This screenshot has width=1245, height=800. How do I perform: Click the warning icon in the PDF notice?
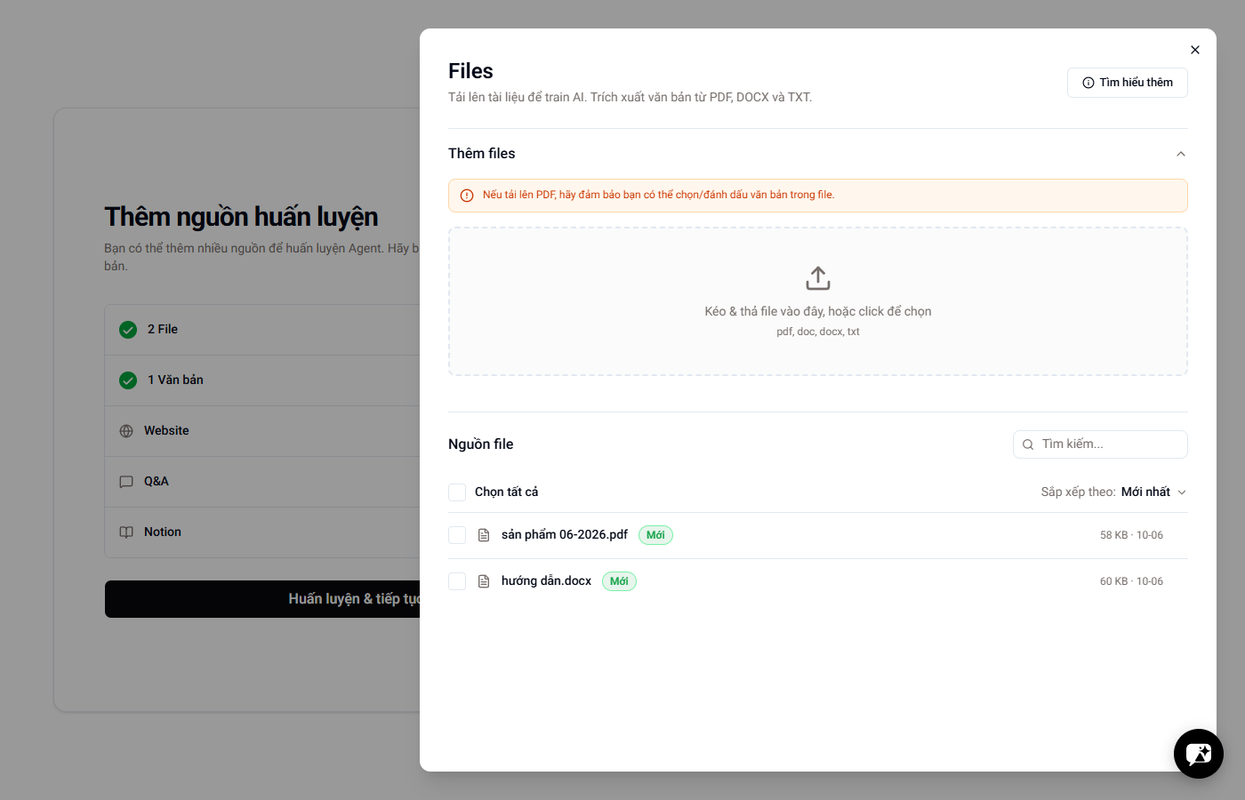tap(467, 196)
